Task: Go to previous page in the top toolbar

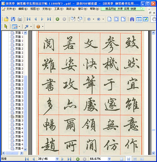Action: [36, 19]
